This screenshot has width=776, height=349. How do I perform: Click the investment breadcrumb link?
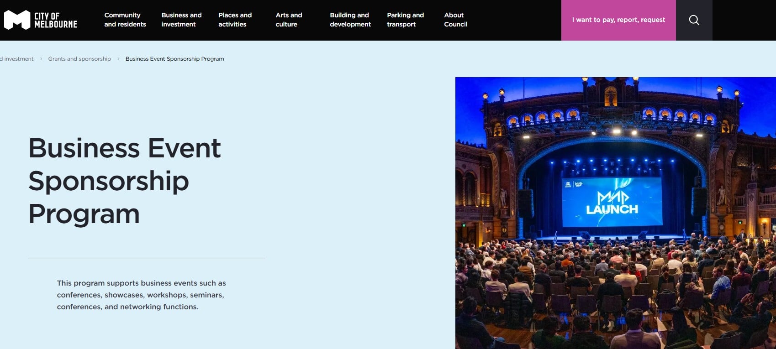[x=17, y=59]
